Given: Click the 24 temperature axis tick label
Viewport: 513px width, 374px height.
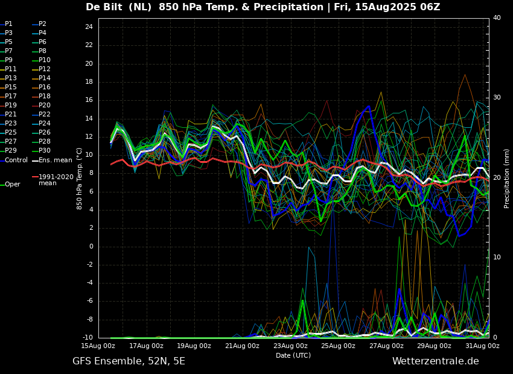Looking at the screenshot, I should [x=89, y=27].
